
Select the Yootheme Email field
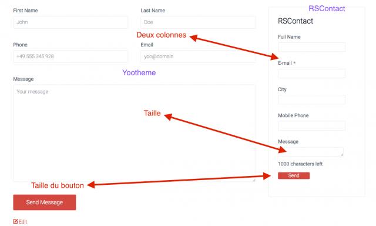tap(198, 56)
